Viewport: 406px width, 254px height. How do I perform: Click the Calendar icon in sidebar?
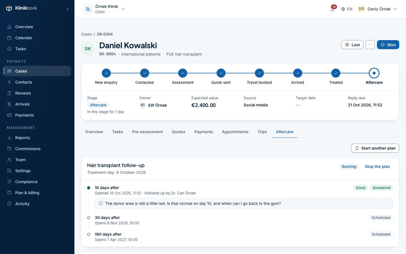[9, 38]
